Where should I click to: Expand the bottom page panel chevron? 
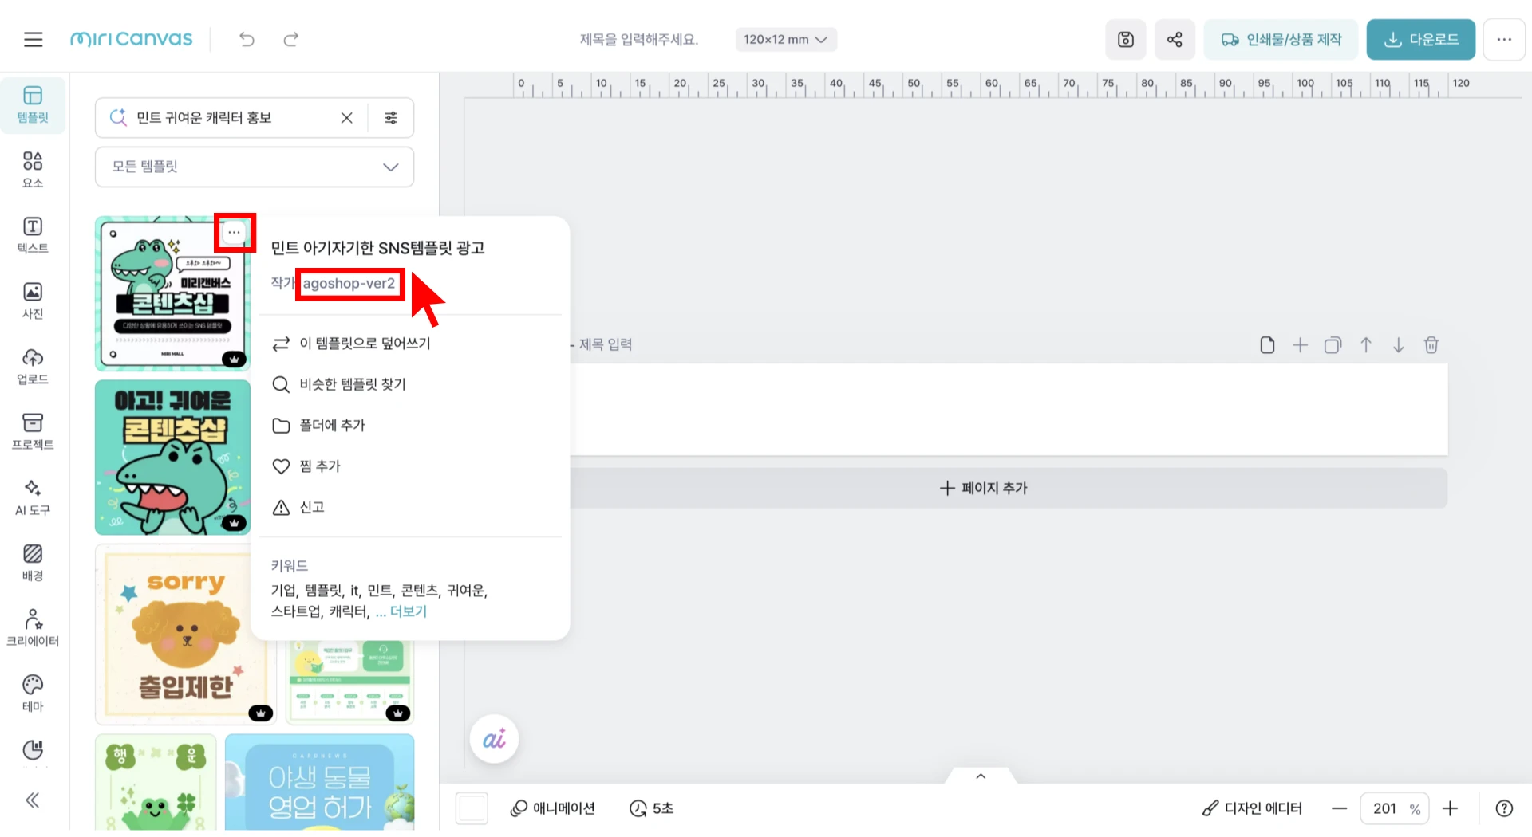tap(981, 776)
